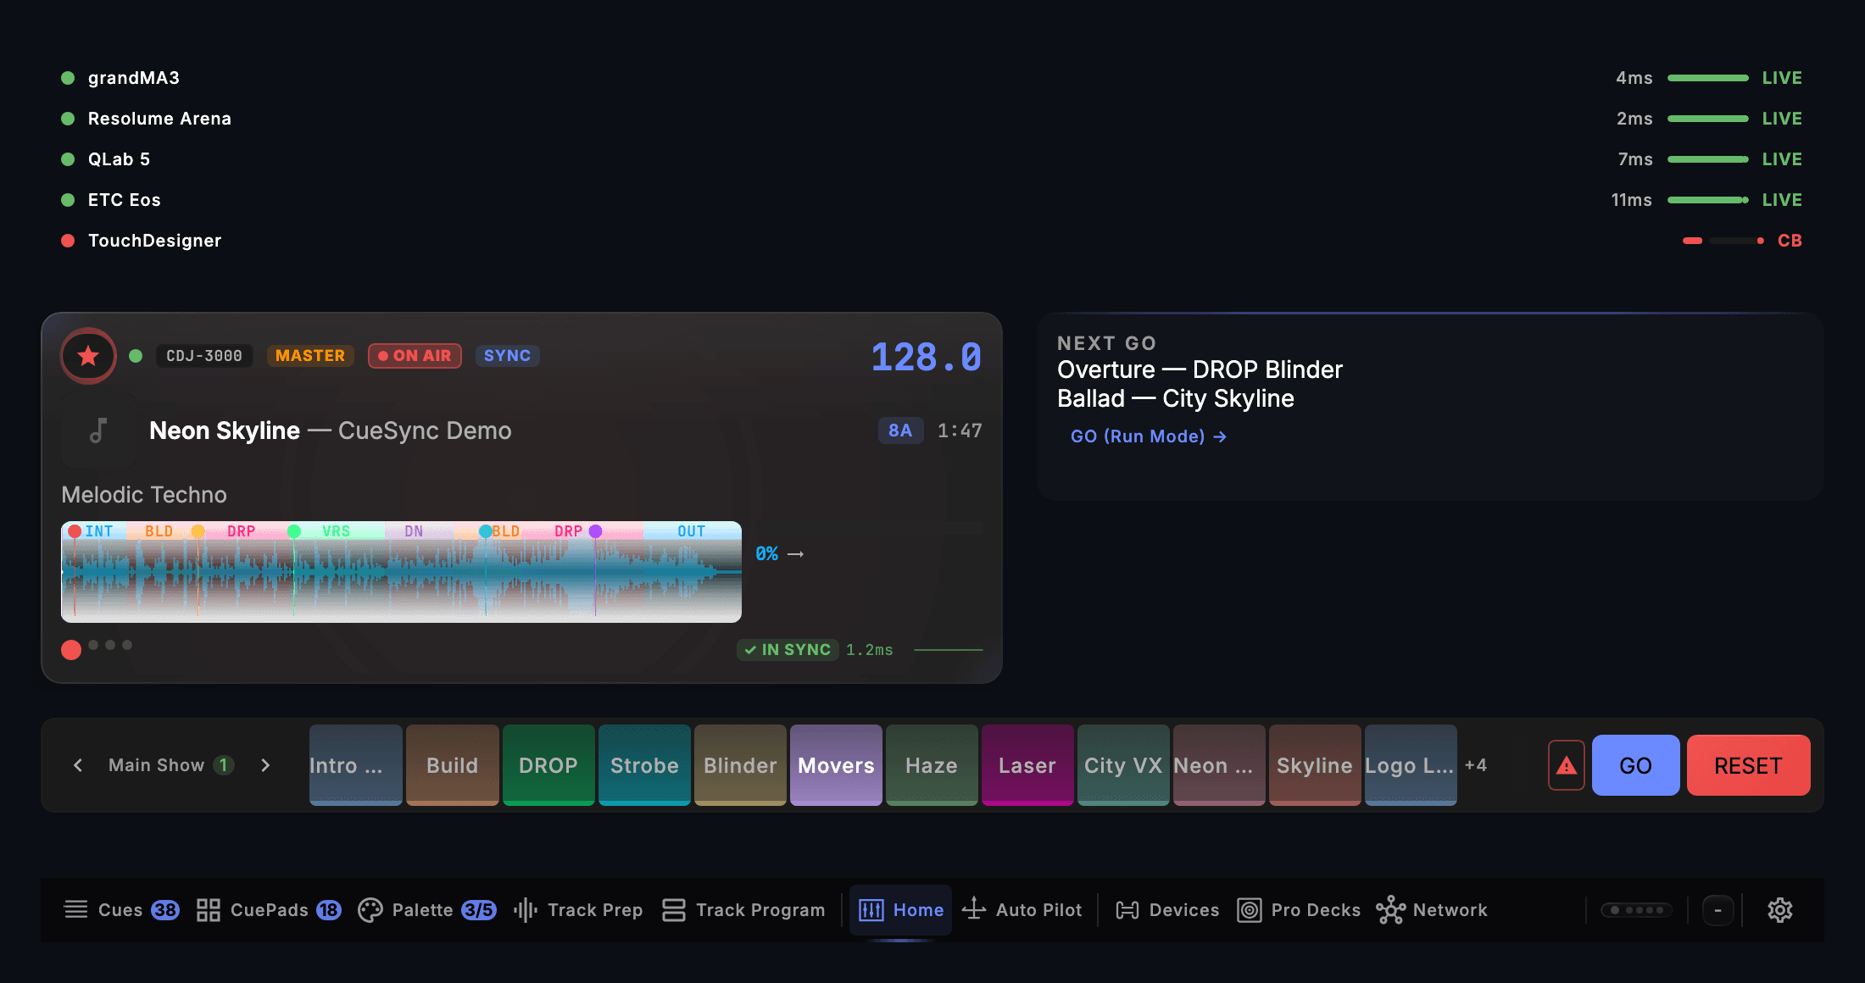This screenshot has height=983, width=1865.
Task: Click the 8A key badge
Action: click(900, 430)
